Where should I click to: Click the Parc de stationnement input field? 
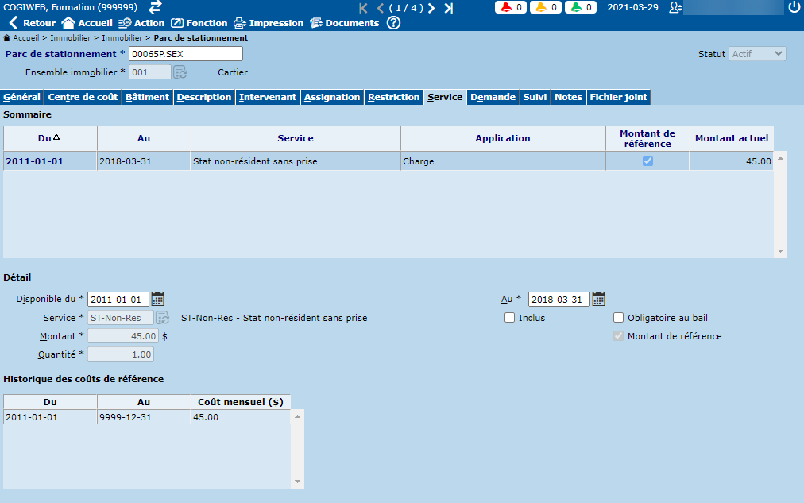[x=186, y=54]
